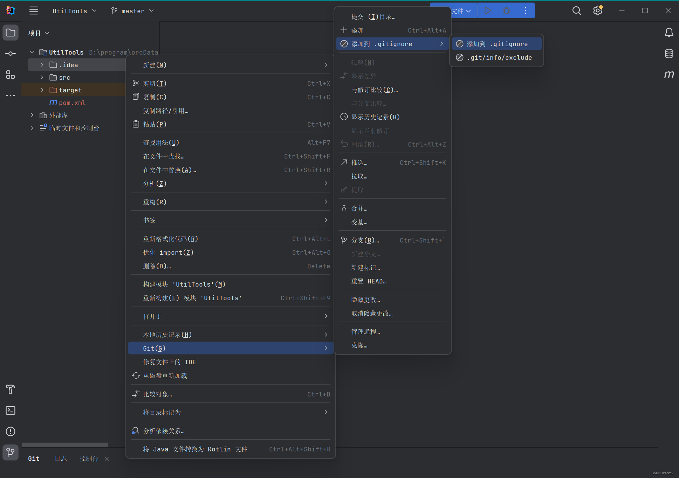The width and height of the screenshot is (679, 478).
Task: Collapse the UtilTools project root
Action: coord(32,52)
